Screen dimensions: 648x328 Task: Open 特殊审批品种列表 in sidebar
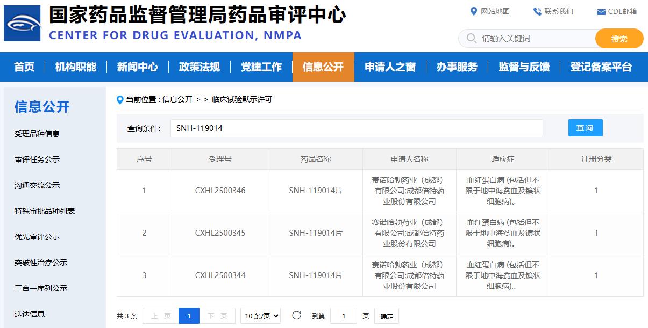tap(45, 211)
